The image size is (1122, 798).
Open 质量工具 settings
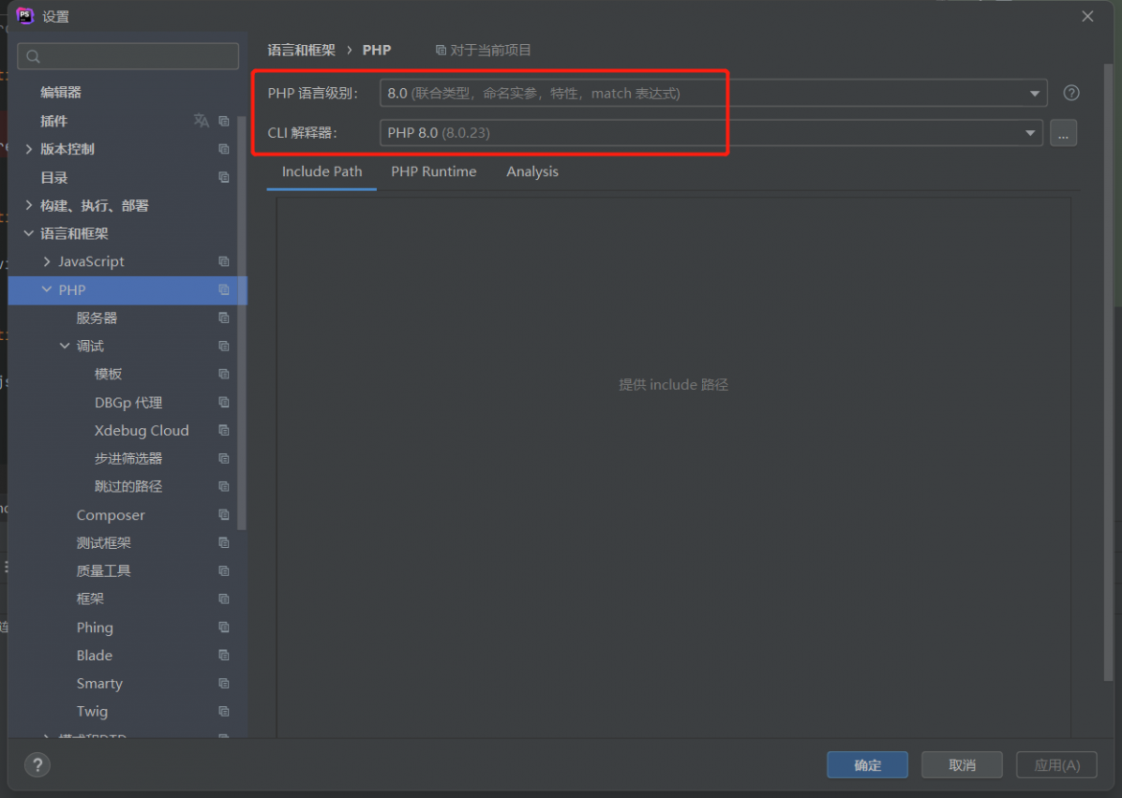click(x=104, y=571)
